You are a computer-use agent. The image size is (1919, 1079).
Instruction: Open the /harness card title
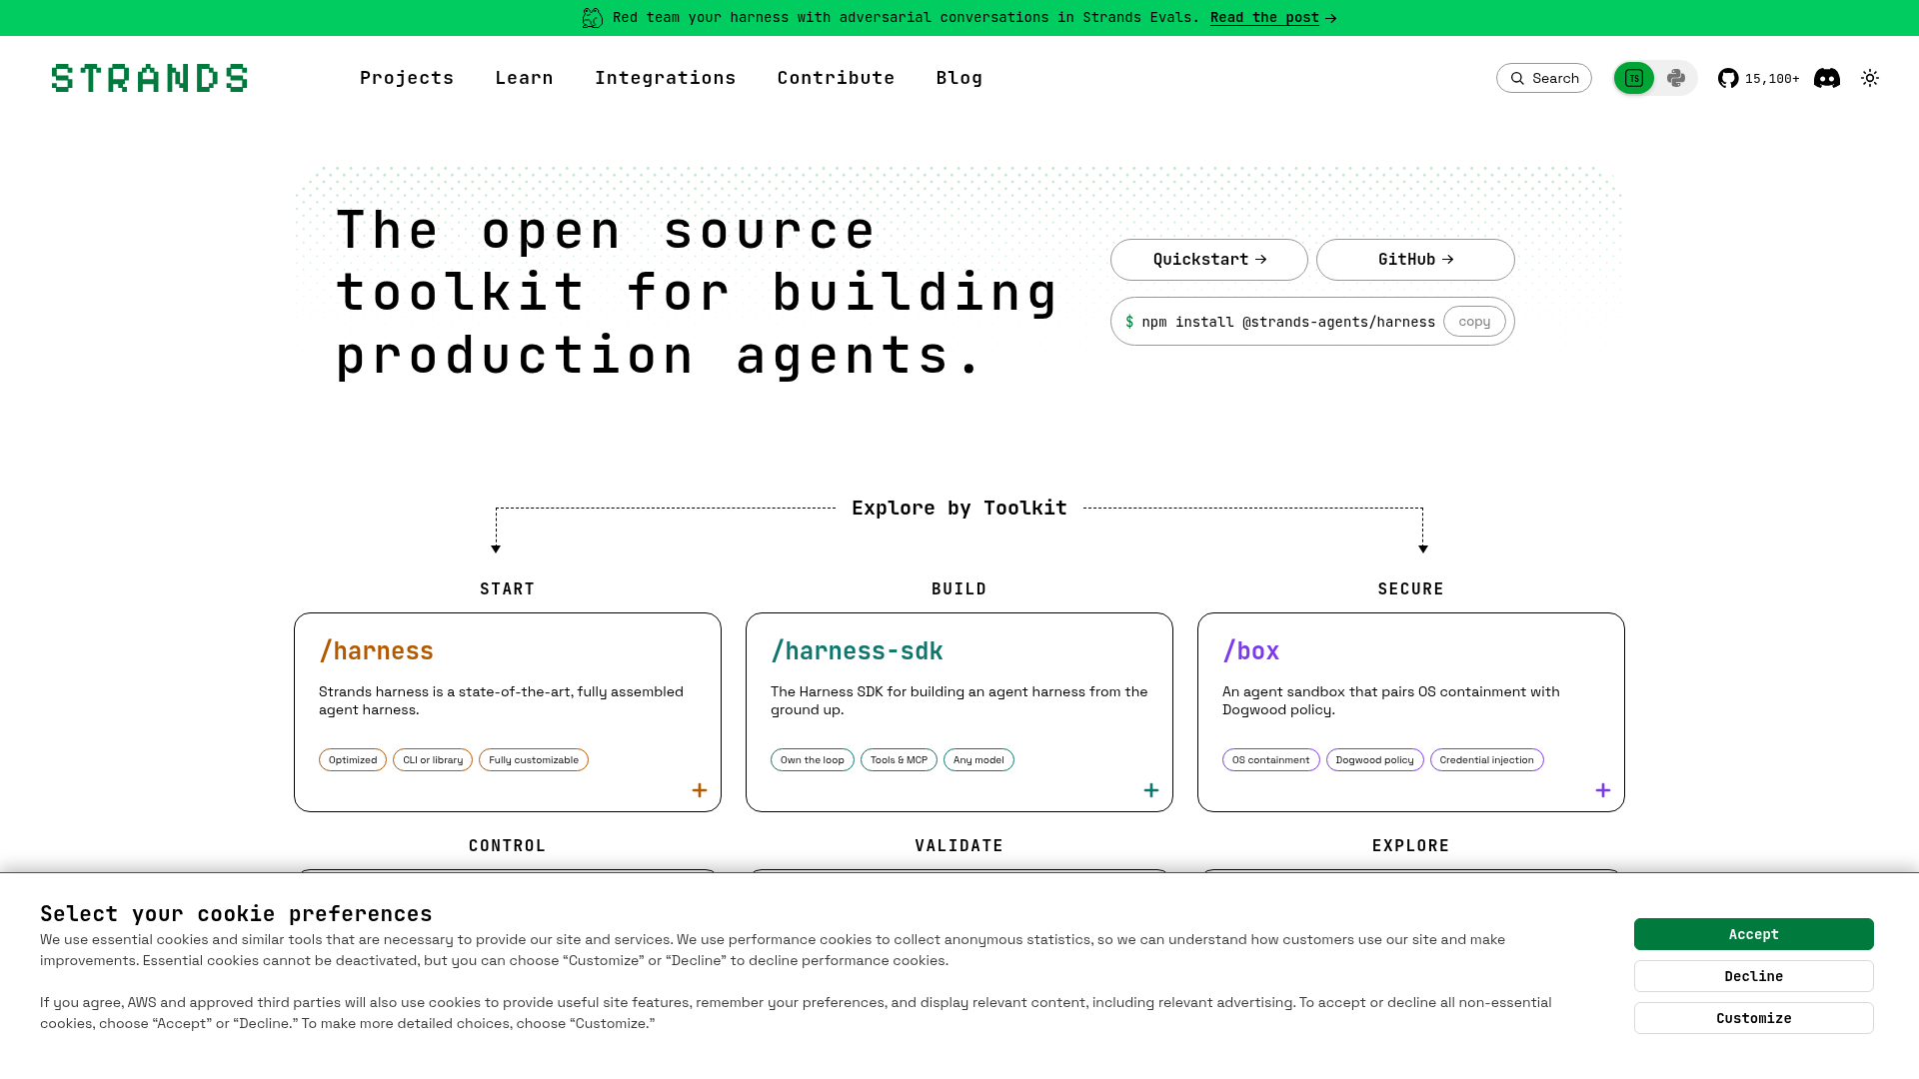click(x=376, y=651)
